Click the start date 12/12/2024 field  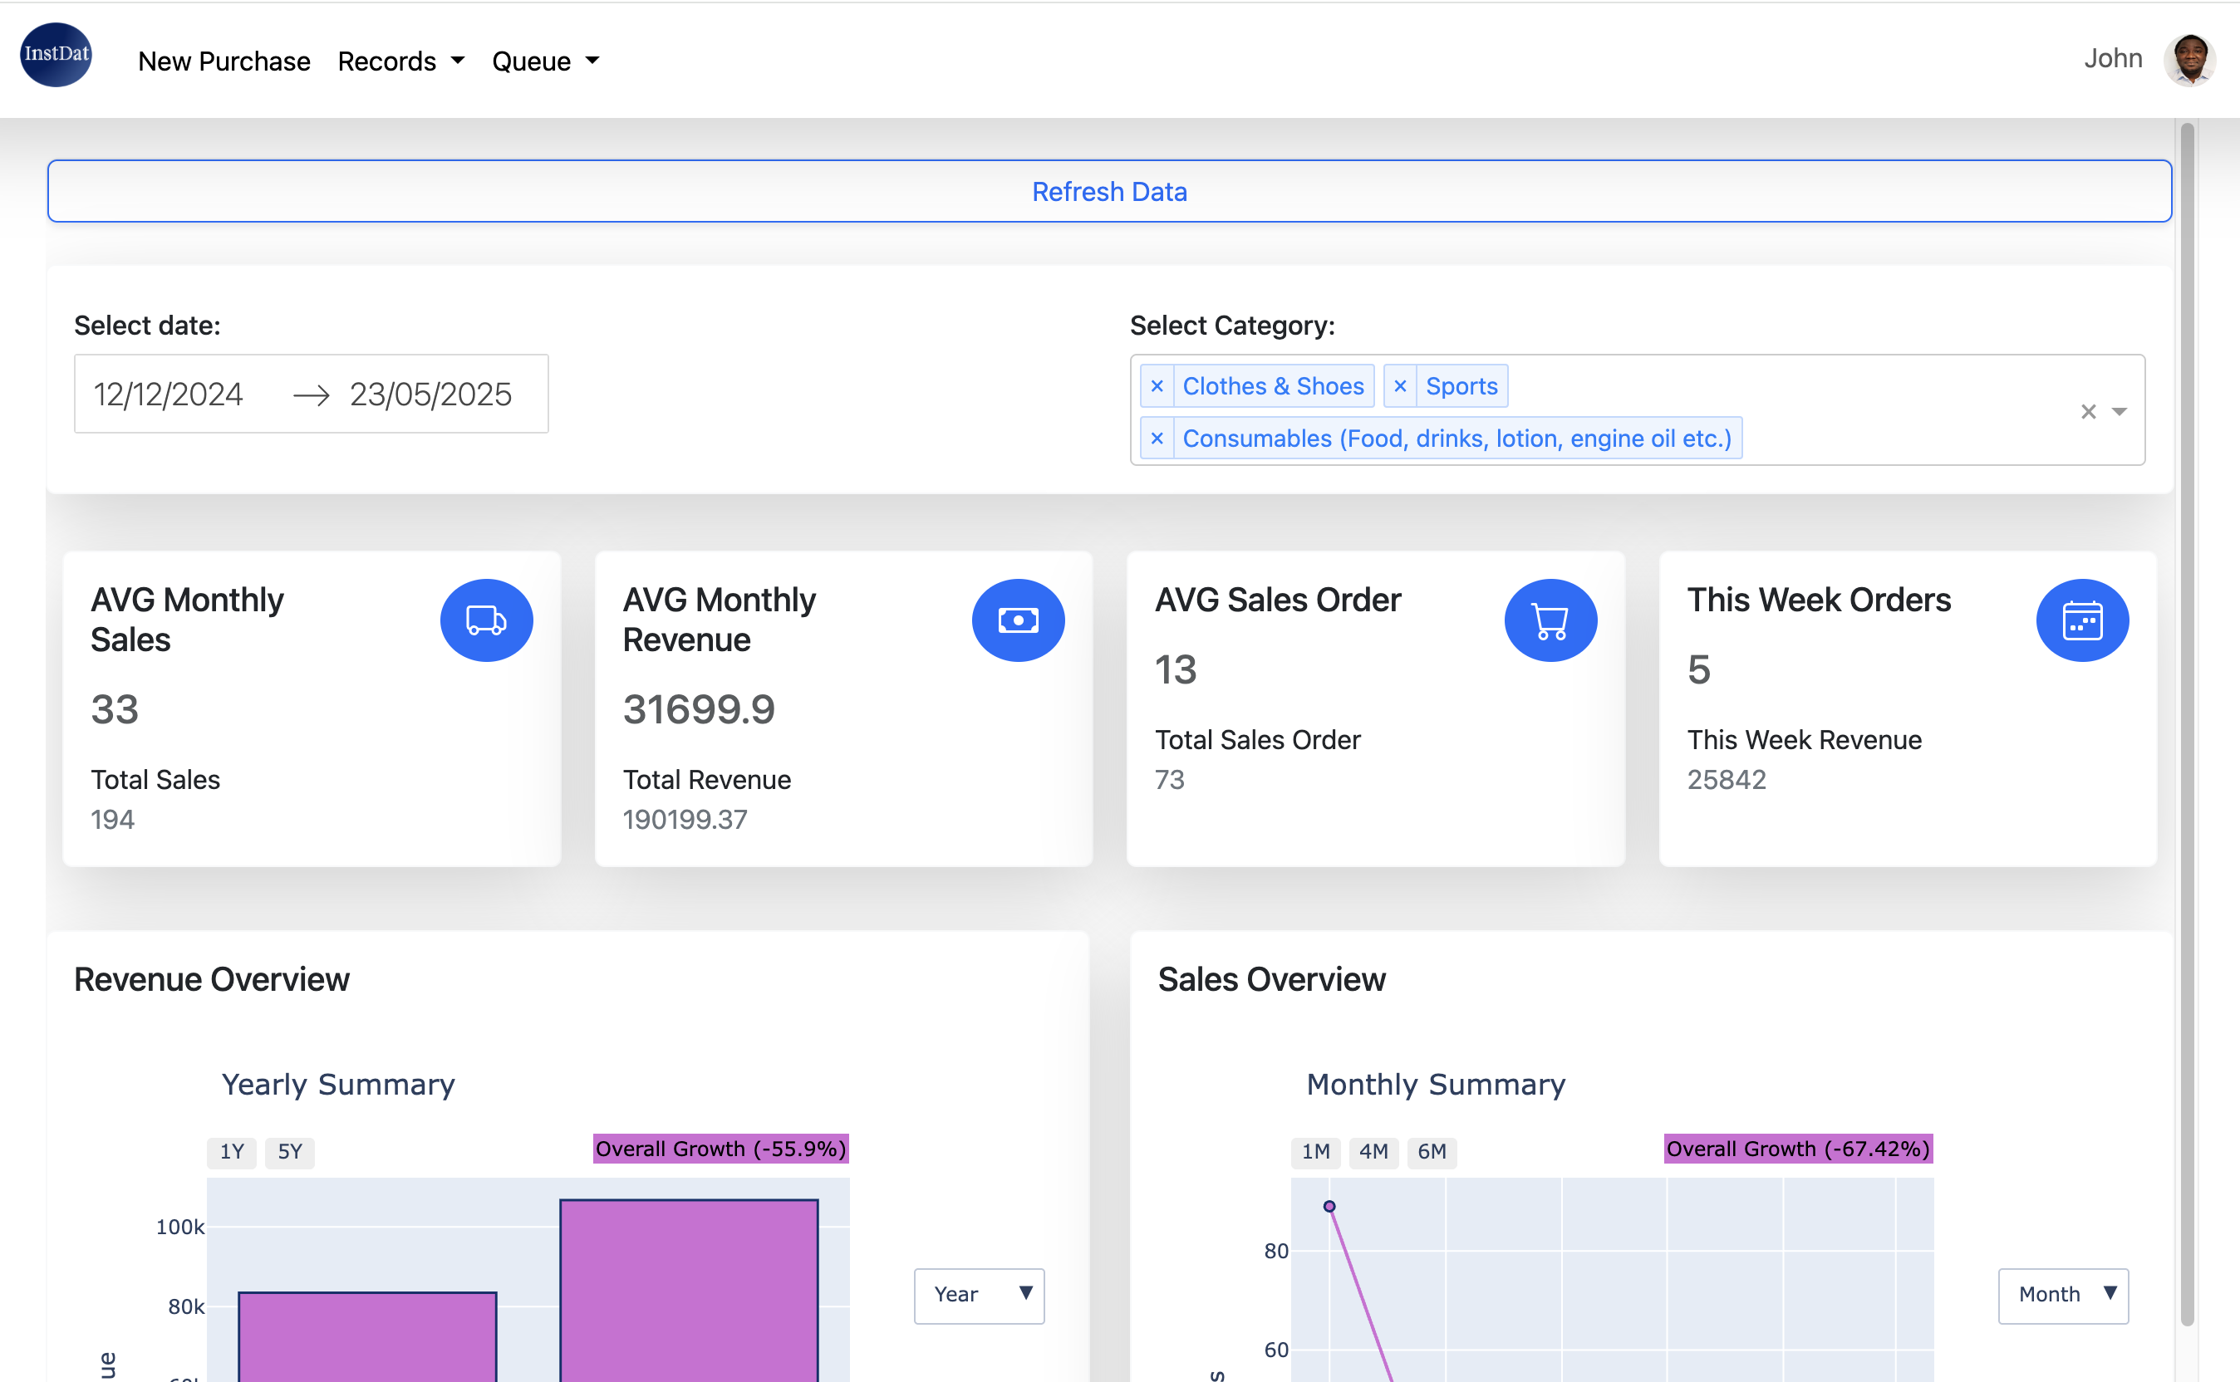coord(168,395)
